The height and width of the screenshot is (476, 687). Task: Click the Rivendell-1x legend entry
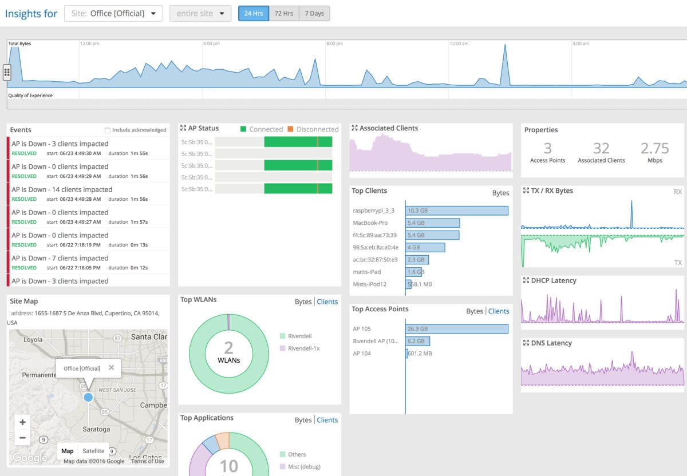[299, 348]
